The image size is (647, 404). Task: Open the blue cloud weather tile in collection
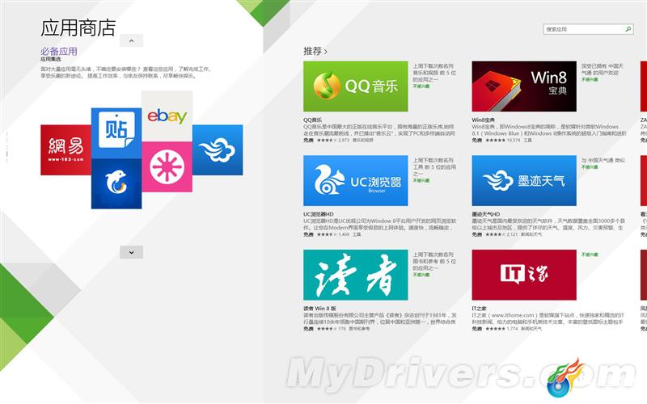click(218, 150)
